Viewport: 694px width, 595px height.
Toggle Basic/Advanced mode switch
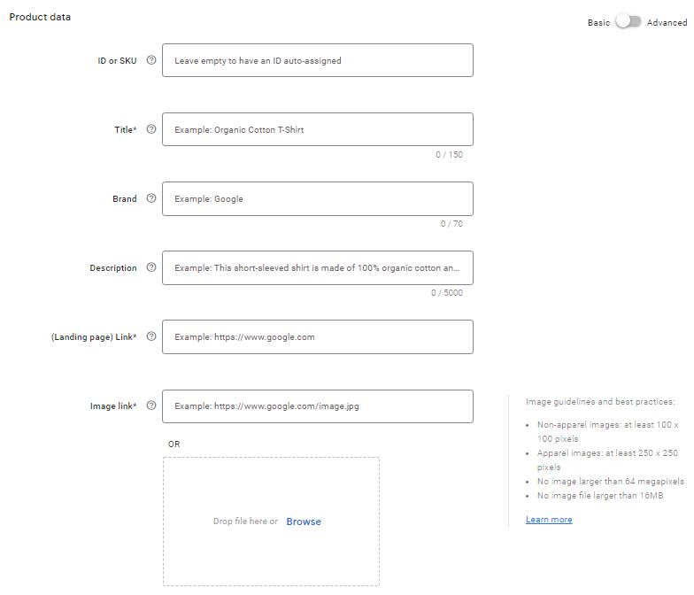pyautogui.click(x=628, y=22)
